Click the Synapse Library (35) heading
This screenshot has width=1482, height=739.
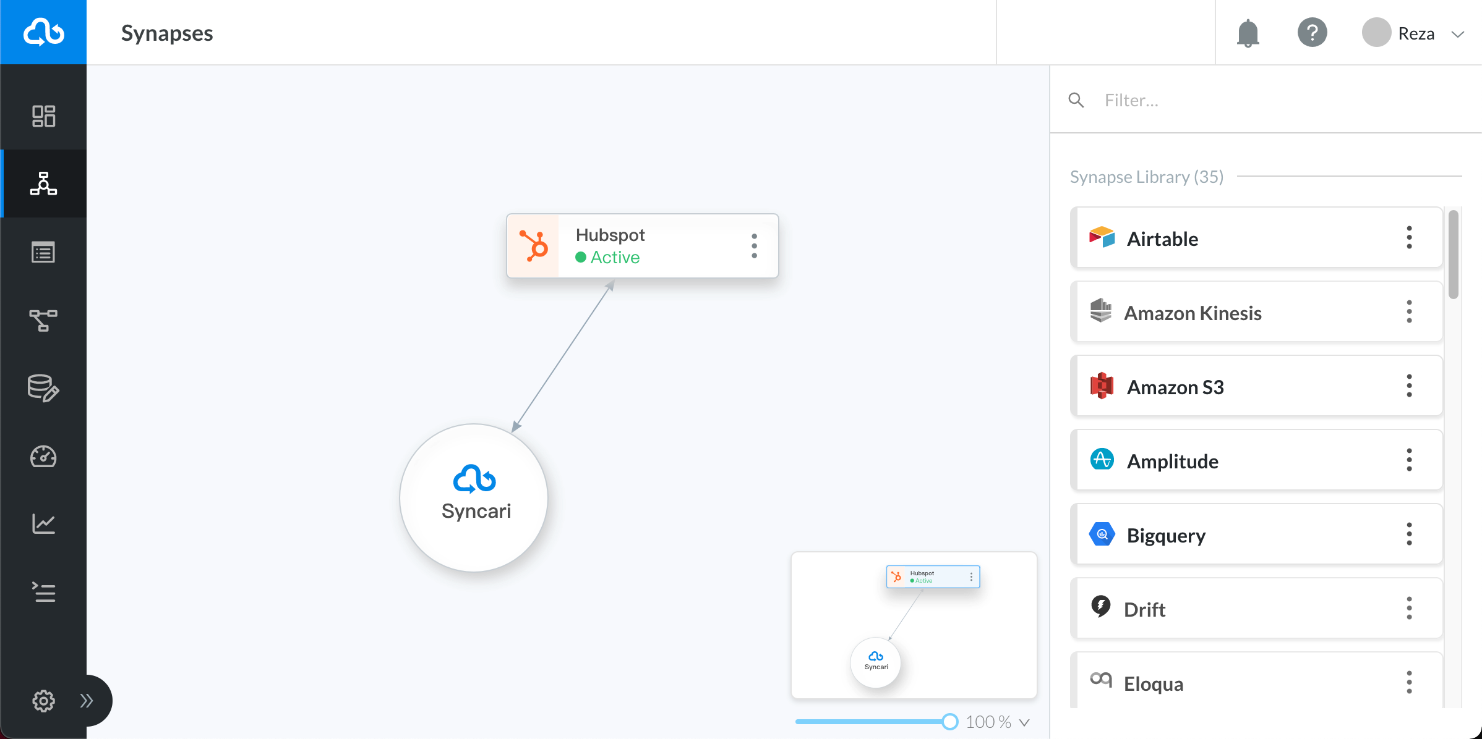(x=1147, y=177)
